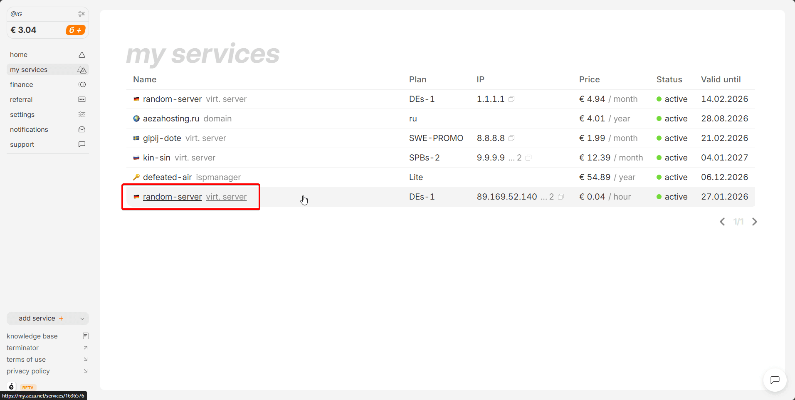The width and height of the screenshot is (795, 400).
Task: Open the notifications section
Action: point(29,129)
